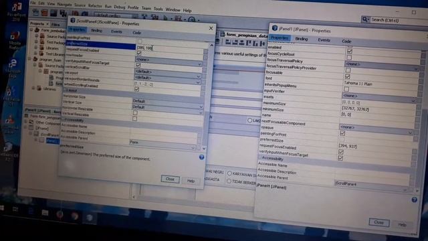Click the New Project toolbar icon
The width and height of the screenshot is (428, 241).
coord(45,13)
